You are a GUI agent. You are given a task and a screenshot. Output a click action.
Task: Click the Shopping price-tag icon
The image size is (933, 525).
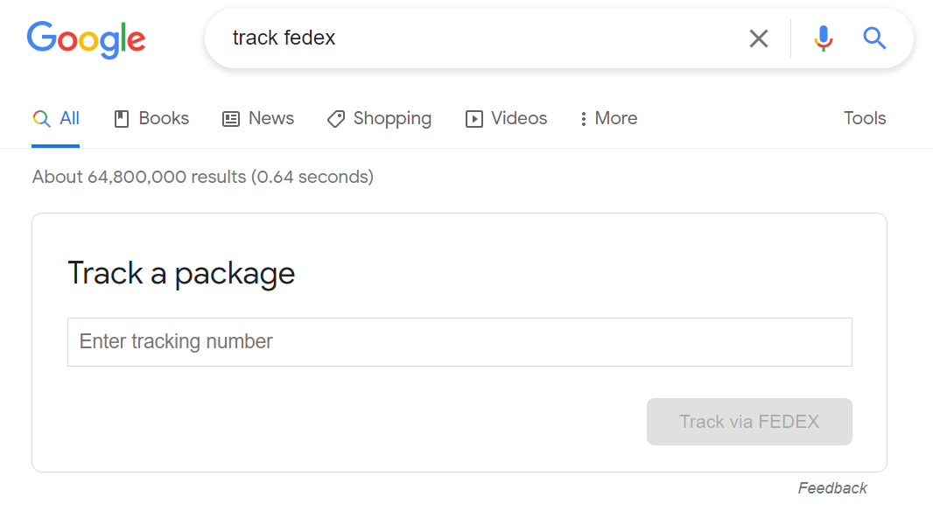(335, 118)
